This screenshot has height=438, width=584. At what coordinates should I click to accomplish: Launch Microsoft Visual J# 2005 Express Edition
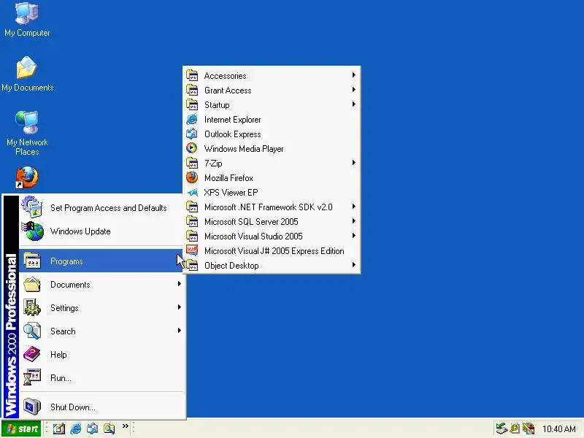coord(272,251)
